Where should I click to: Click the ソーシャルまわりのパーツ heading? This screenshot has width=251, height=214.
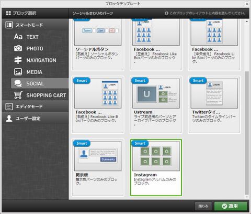pyautogui.click(x=93, y=13)
